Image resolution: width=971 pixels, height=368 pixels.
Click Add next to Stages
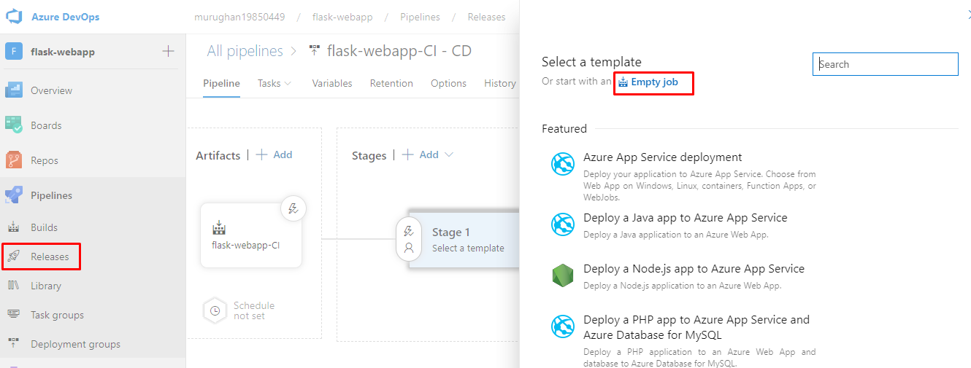pyautogui.click(x=421, y=154)
